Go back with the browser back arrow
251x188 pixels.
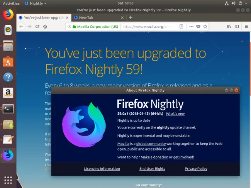(x=22, y=26)
